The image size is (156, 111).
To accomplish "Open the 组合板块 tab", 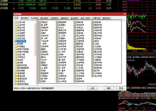I will tap(74, 18).
